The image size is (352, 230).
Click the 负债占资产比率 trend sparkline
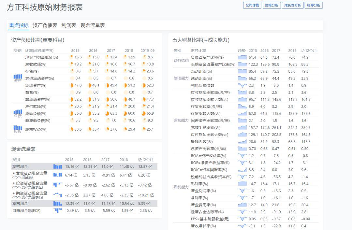(x=242, y=57)
